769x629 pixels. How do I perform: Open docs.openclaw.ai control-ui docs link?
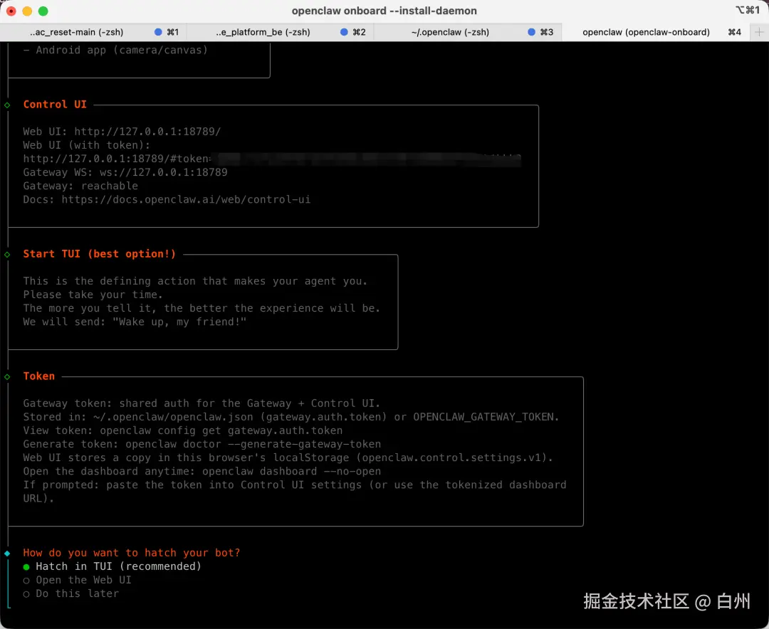click(x=186, y=199)
